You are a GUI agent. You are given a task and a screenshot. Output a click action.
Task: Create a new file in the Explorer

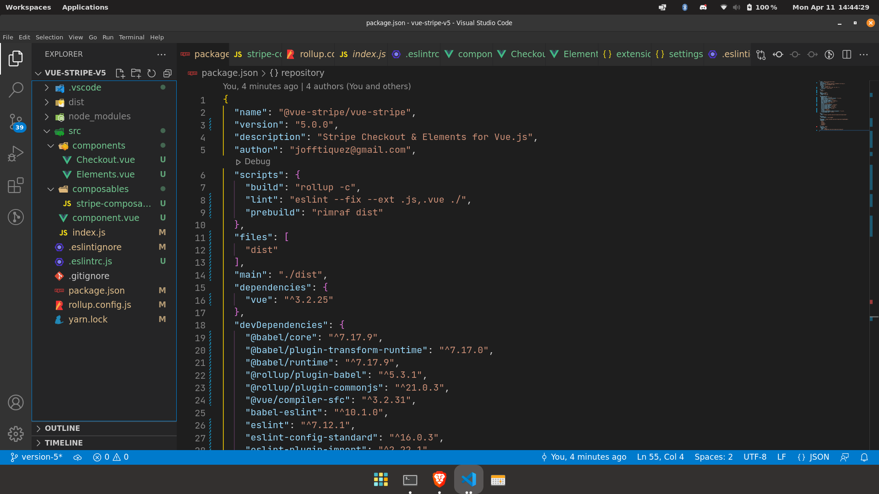pos(120,73)
